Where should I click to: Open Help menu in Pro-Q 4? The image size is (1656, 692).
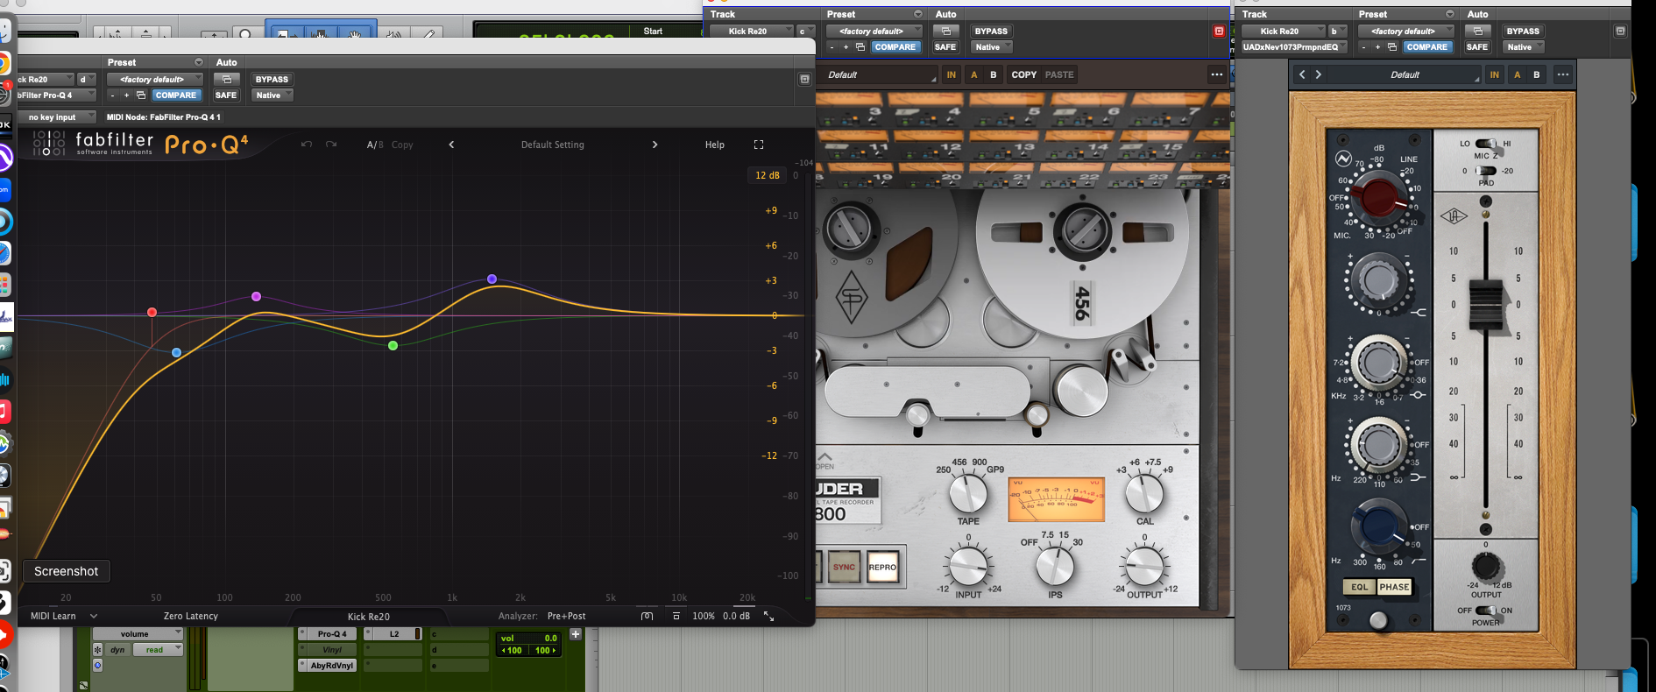[x=715, y=145]
